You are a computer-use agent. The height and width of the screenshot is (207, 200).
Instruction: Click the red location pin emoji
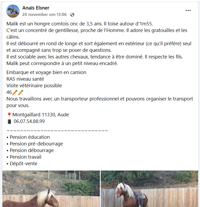[x=9, y=115]
